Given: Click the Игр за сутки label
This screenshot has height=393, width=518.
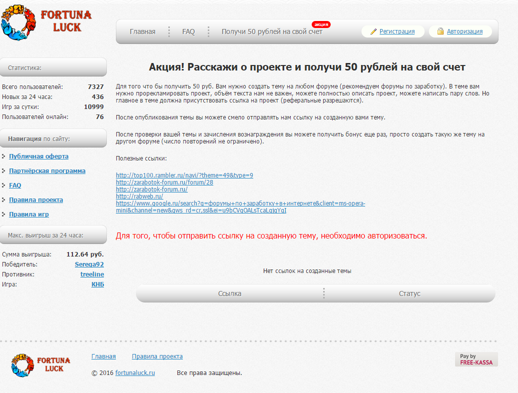Looking at the screenshot, I should tap(20, 107).
